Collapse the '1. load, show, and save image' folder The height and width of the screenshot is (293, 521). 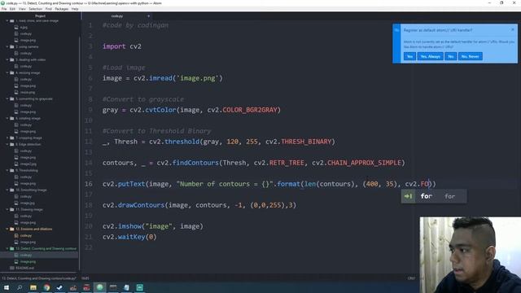tap(7, 20)
